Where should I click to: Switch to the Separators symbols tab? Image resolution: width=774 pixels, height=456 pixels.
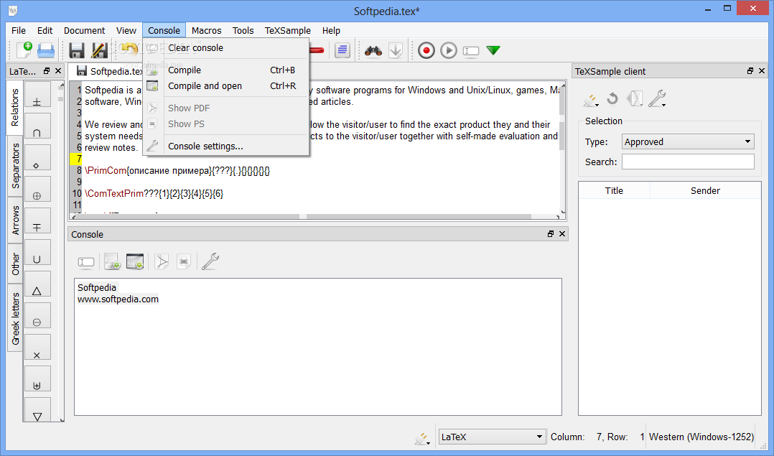tap(15, 166)
